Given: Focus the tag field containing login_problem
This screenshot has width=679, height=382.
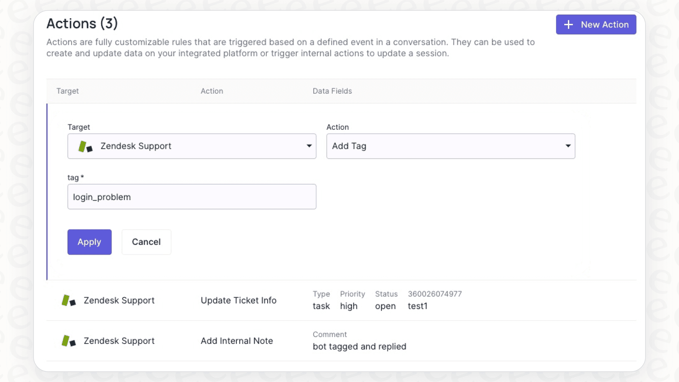Looking at the screenshot, I should pos(192,197).
